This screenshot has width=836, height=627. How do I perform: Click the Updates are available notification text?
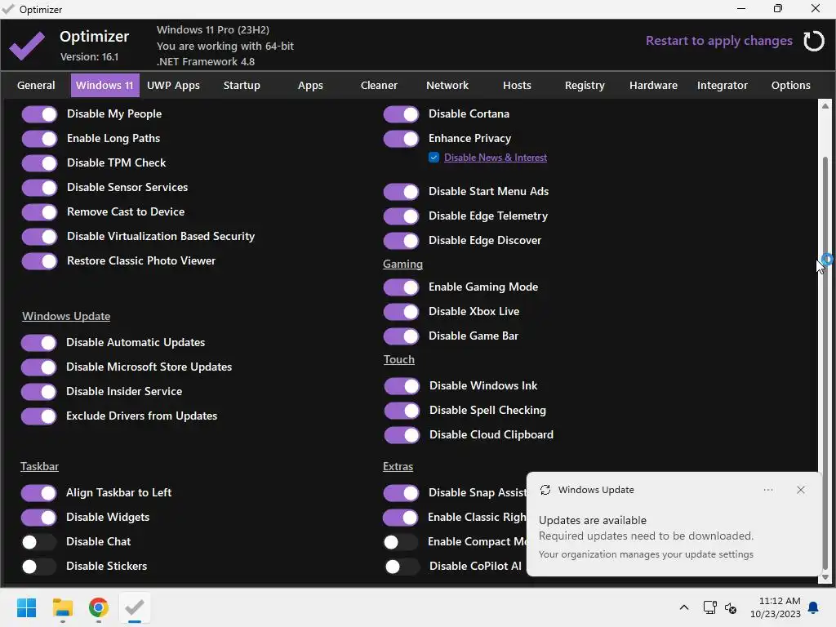pyautogui.click(x=593, y=520)
